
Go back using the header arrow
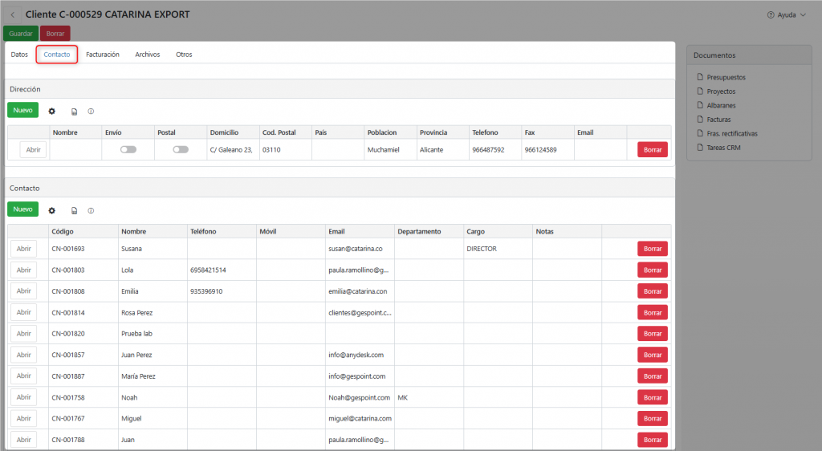click(12, 14)
